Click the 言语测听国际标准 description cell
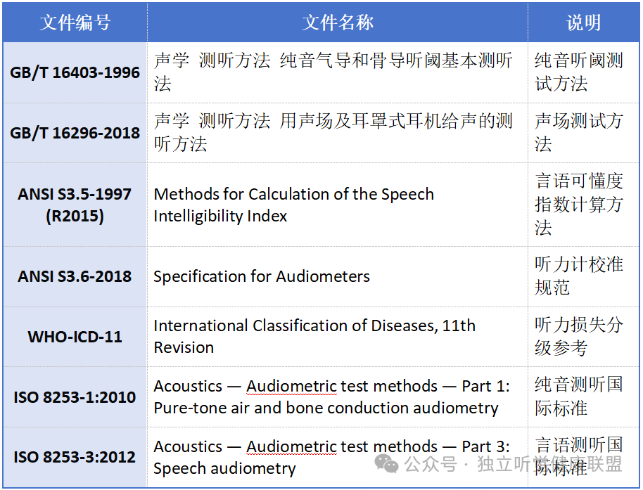 (583, 457)
